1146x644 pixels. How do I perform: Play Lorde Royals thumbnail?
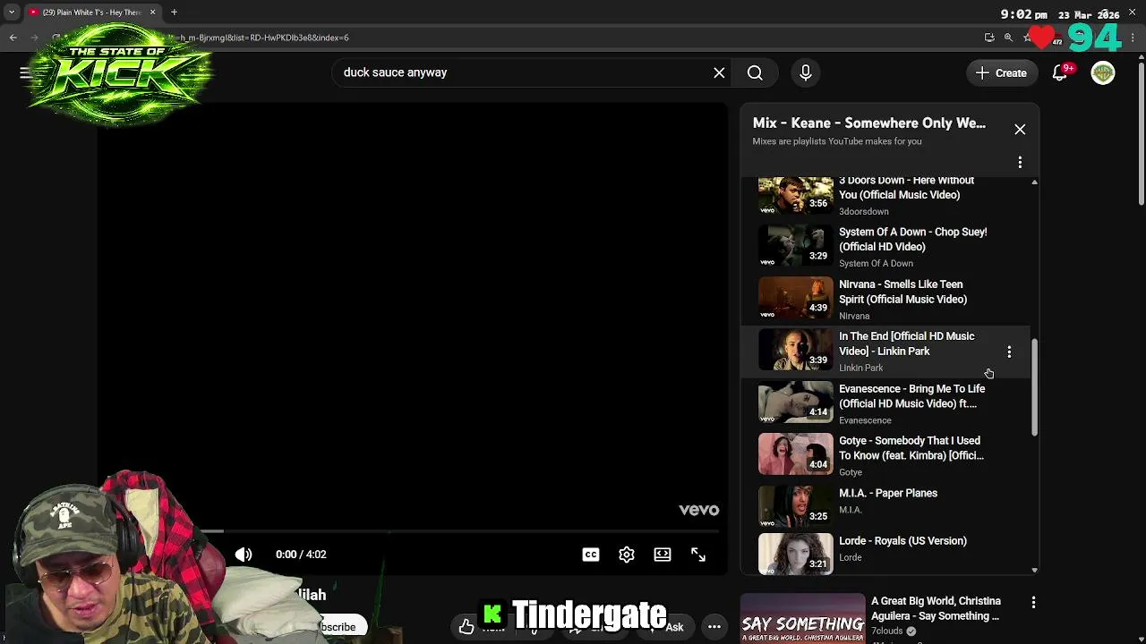click(x=795, y=555)
